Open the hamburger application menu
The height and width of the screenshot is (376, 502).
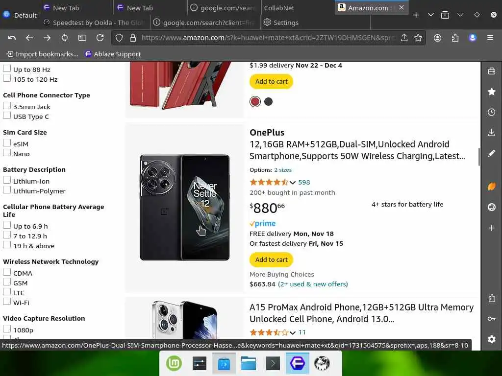tap(490, 38)
